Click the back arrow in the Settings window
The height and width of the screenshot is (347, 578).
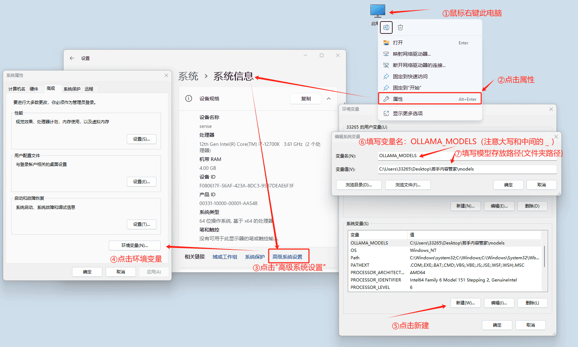[x=72, y=58]
